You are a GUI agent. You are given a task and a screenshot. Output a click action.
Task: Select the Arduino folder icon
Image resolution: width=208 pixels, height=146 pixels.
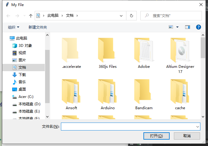pos(107,92)
